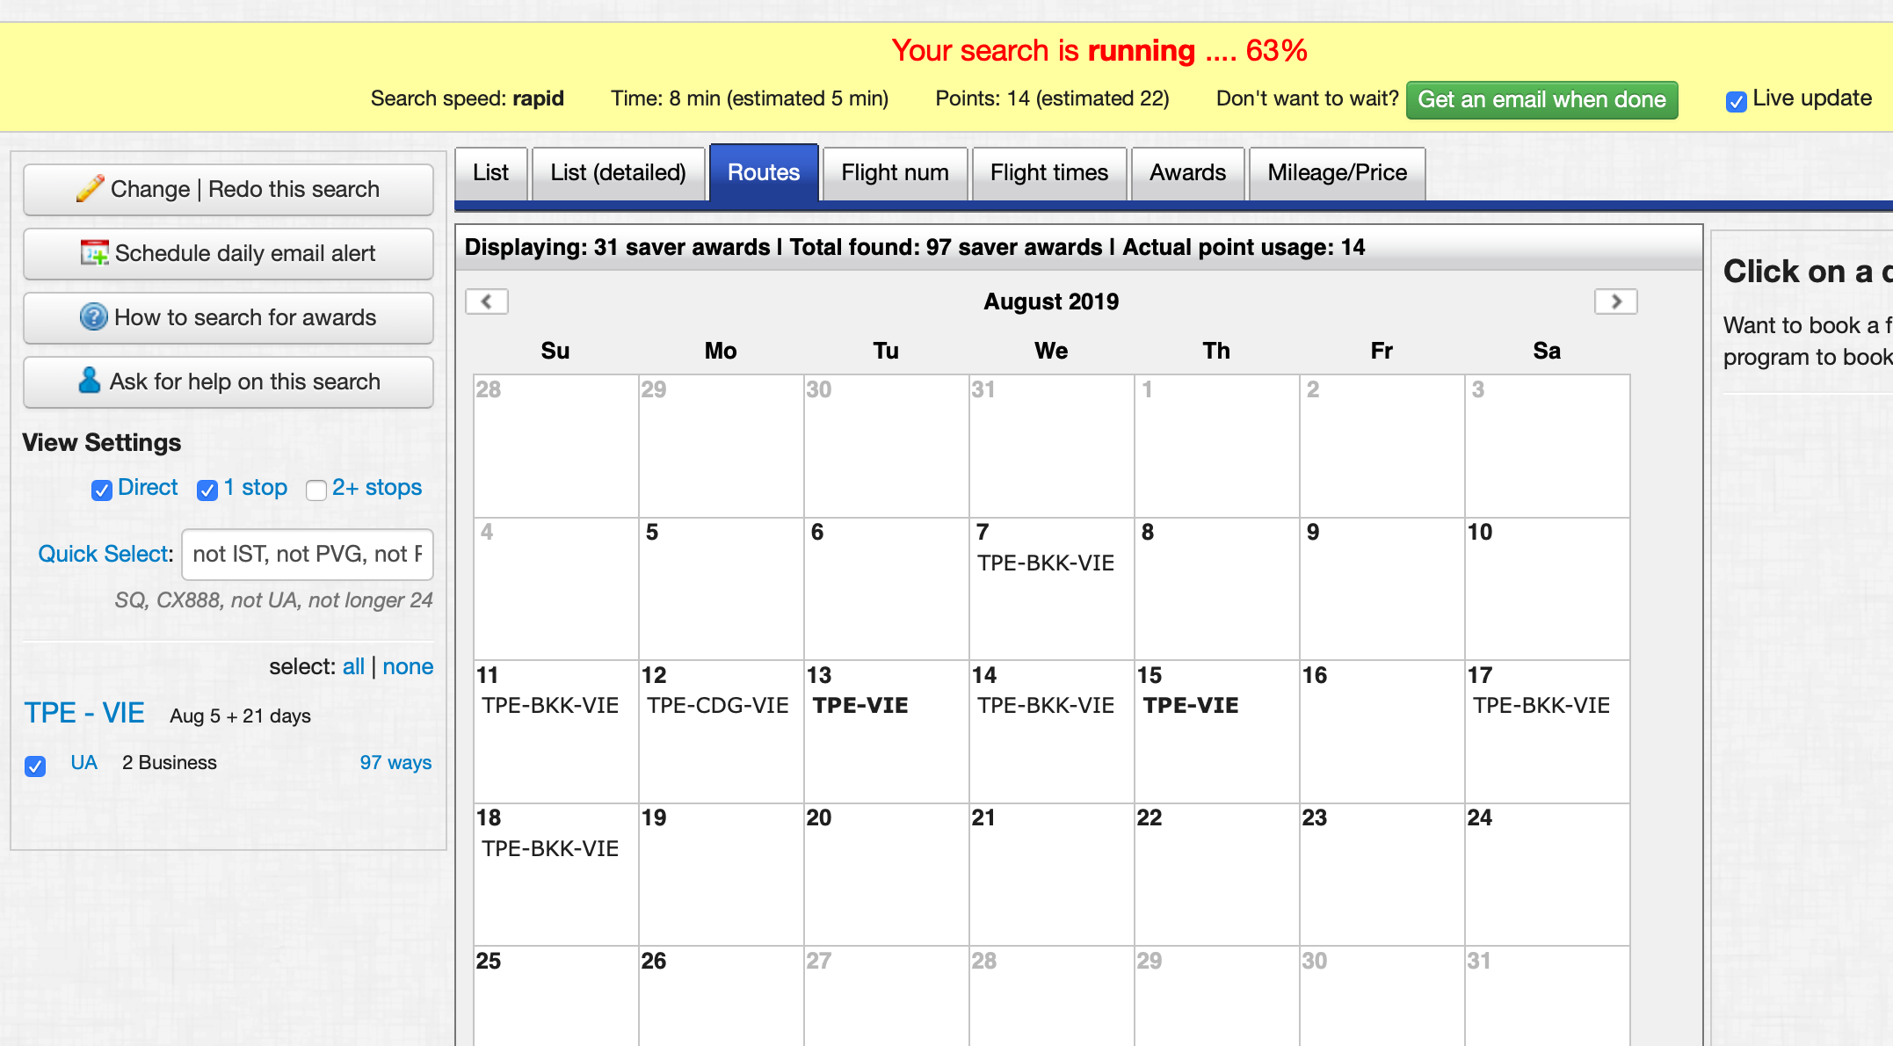Disable the Live update checkbox
The height and width of the screenshot is (1046, 1893).
click(x=1736, y=101)
